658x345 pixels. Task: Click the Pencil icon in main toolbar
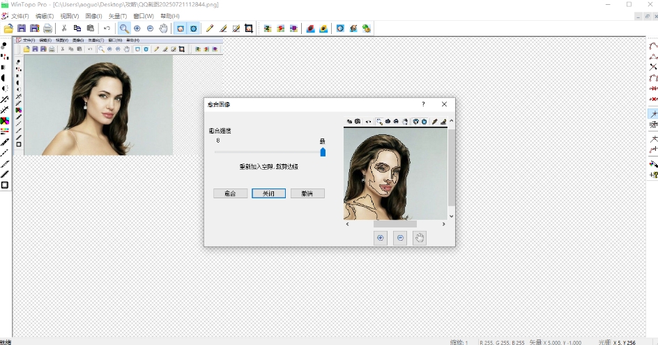(x=211, y=29)
